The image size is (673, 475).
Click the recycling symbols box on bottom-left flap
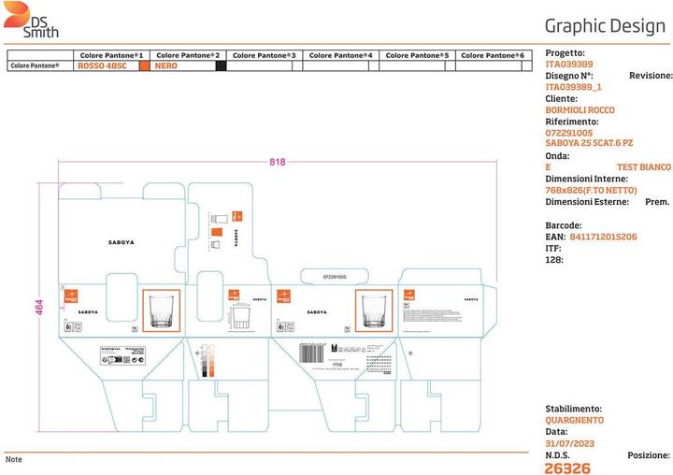click(122, 355)
